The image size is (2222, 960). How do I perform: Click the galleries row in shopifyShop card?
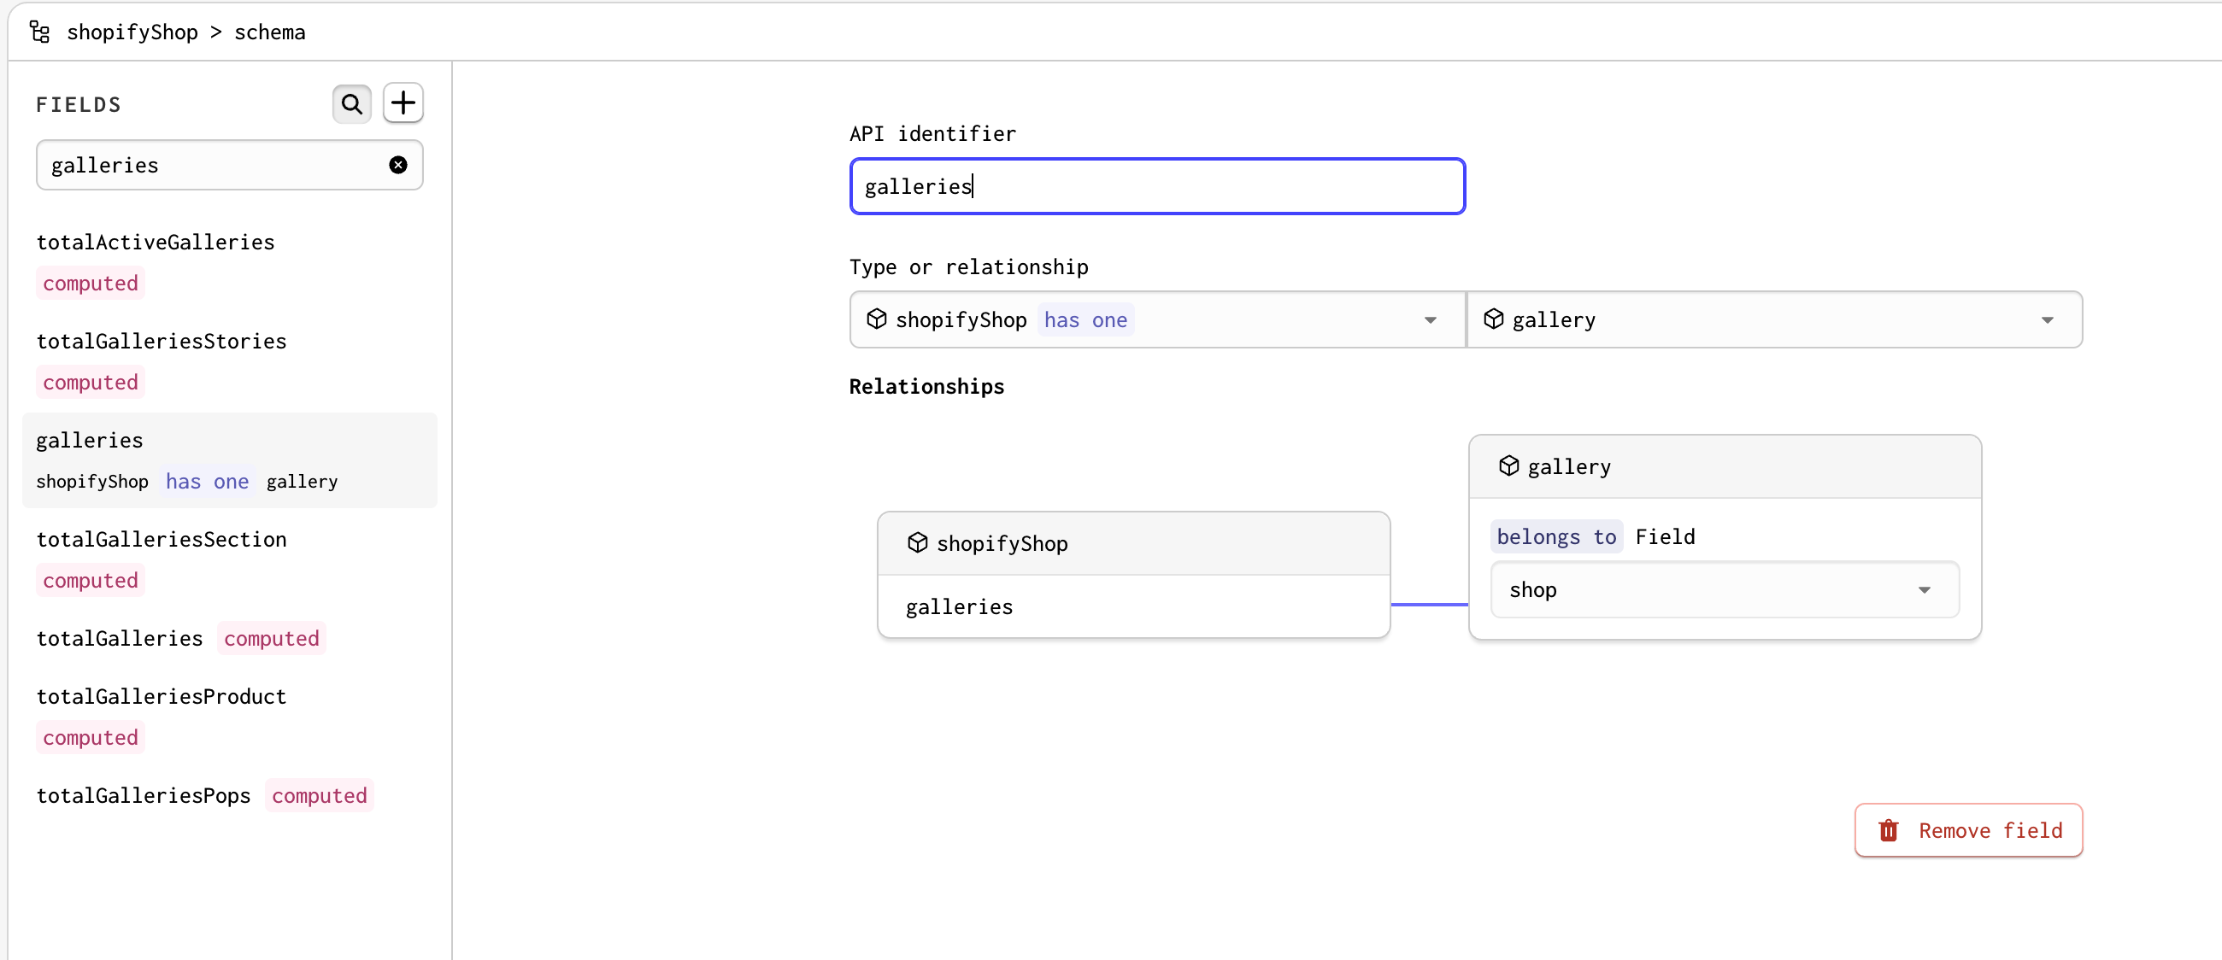click(1133, 606)
